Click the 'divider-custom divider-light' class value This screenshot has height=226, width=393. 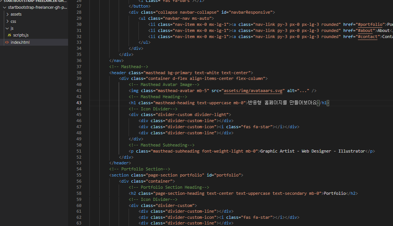pos(192,115)
